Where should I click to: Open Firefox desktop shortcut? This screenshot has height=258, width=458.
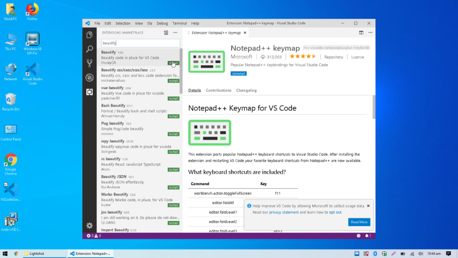32,11
